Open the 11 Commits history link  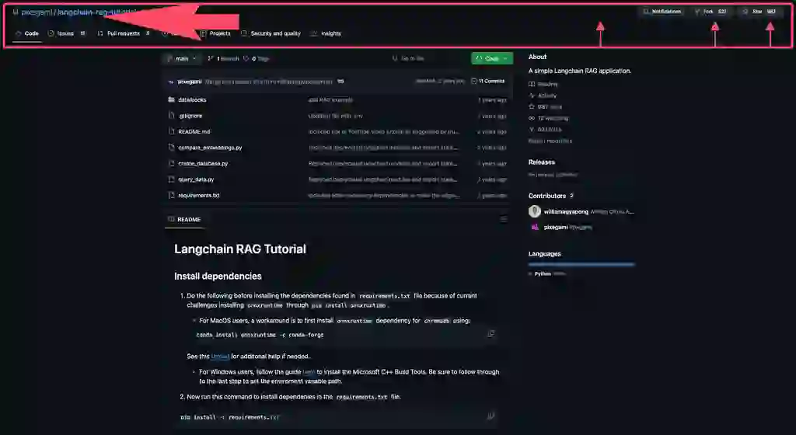pos(488,81)
